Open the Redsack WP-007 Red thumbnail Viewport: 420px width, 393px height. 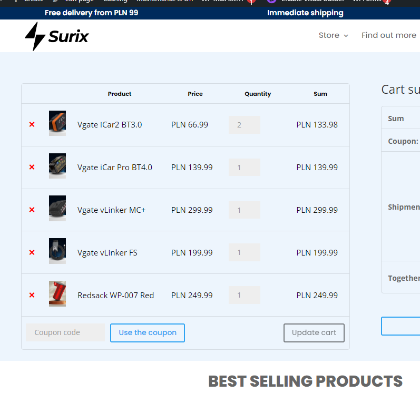pyautogui.click(x=57, y=293)
